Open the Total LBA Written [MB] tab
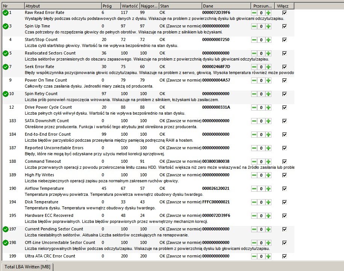344x271 pixels. (x=27, y=267)
